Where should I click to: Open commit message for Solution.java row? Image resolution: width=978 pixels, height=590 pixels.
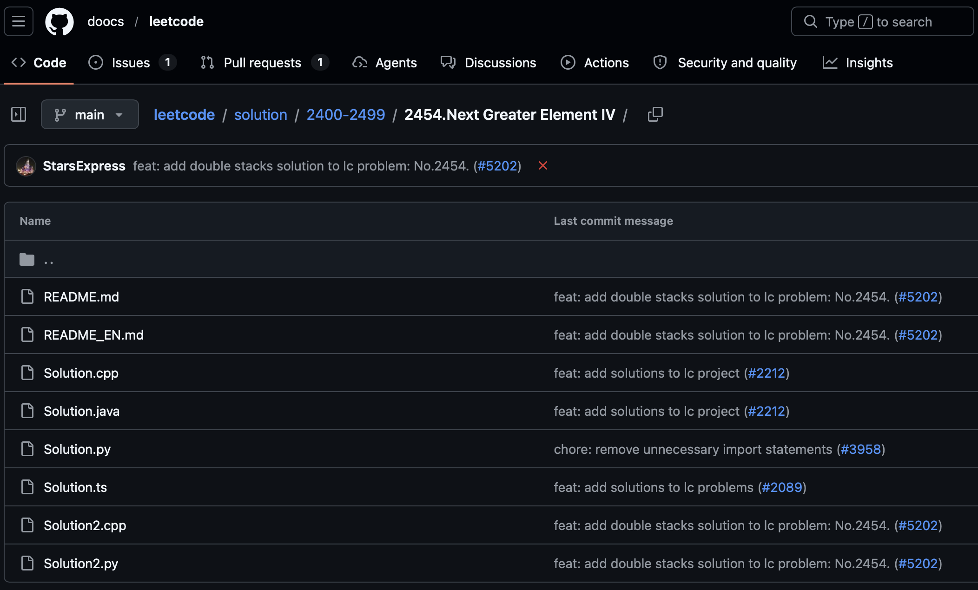(x=647, y=411)
